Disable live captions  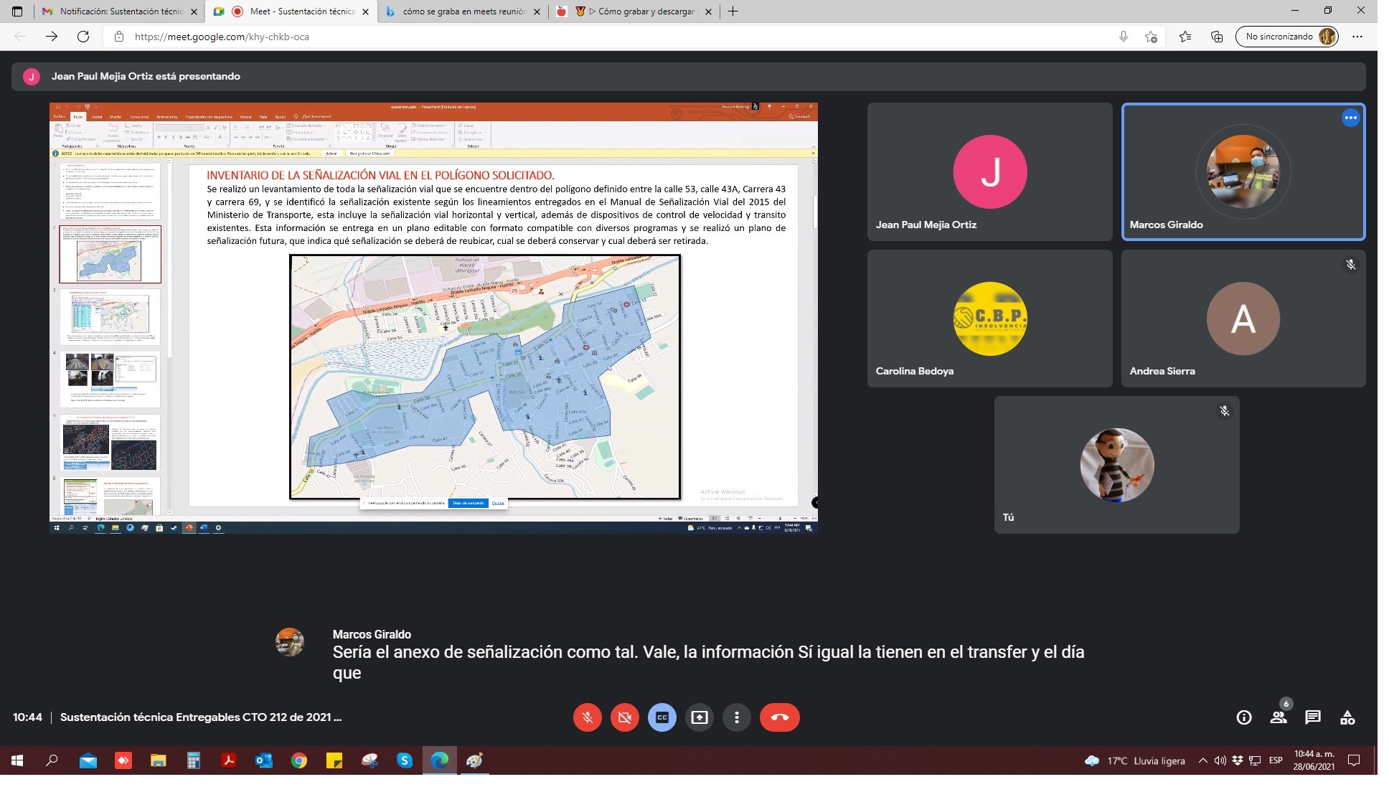pos(662,717)
